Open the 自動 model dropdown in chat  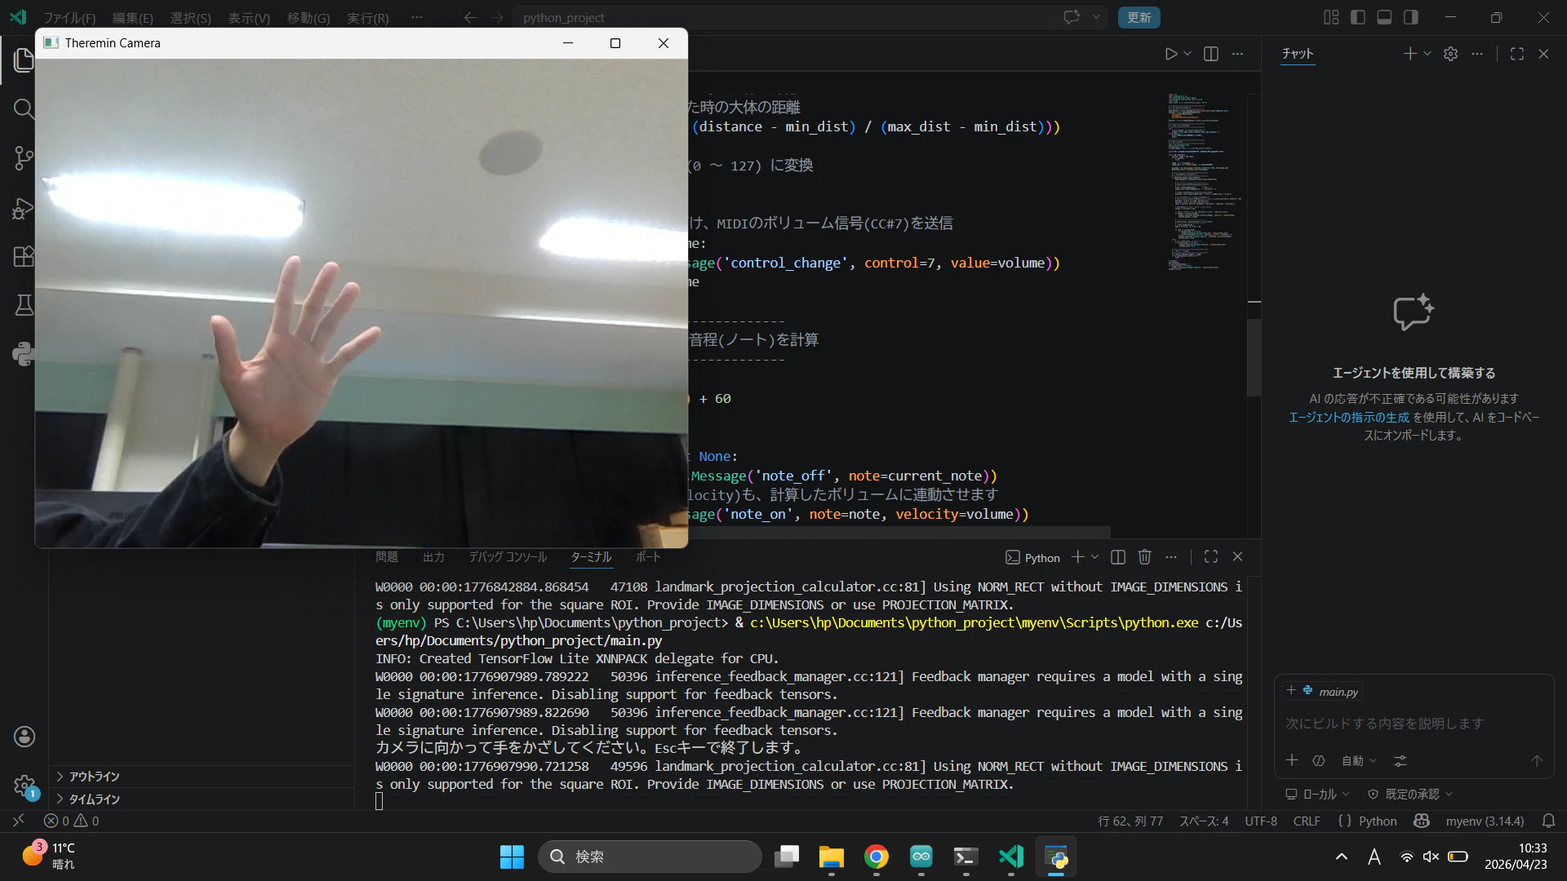(1359, 761)
